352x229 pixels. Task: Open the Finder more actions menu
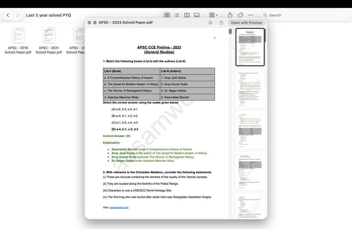pyautogui.click(x=251, y=15)
